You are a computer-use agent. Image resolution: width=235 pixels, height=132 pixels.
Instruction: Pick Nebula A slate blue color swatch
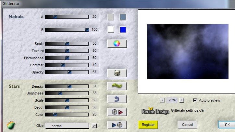[x=123, y=17]
